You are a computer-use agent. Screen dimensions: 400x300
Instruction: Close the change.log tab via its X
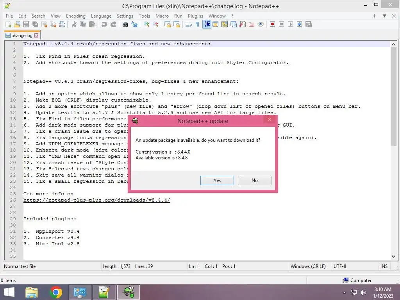(x=36, y=36)
